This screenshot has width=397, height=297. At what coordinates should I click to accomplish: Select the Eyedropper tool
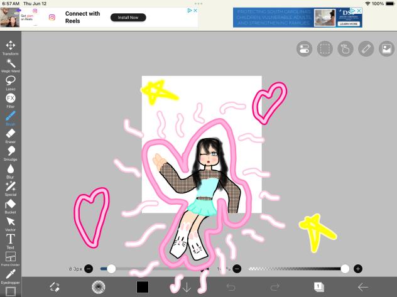click(11, 276)
